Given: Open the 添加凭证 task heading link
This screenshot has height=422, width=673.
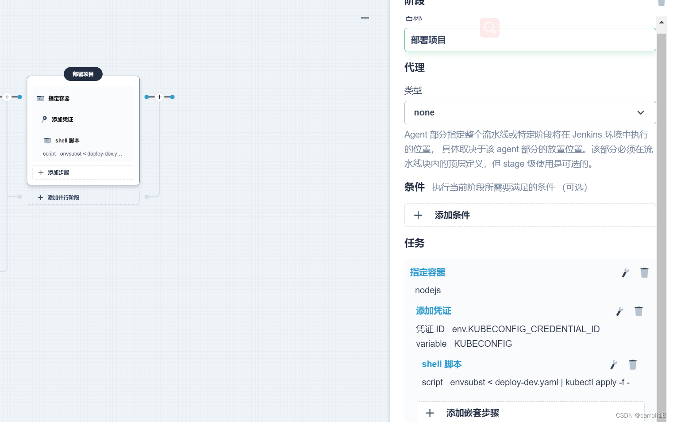Looking at the screenshot, I should coord(434,311).
